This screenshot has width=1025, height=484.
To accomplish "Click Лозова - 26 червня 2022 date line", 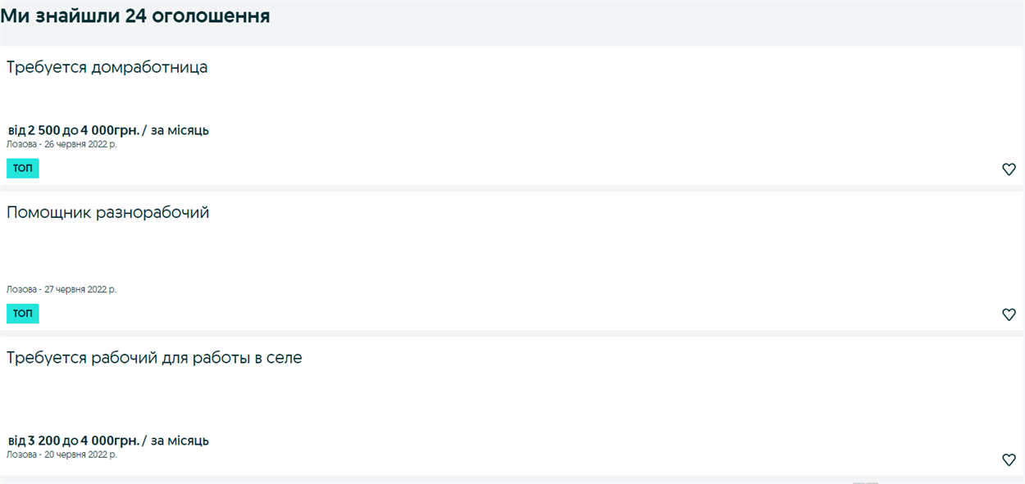I will click(x=61, y=144).
